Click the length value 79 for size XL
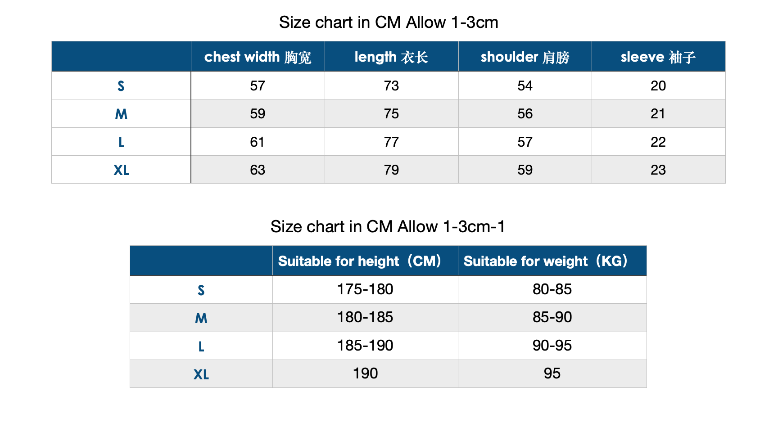 coord(391,170)
